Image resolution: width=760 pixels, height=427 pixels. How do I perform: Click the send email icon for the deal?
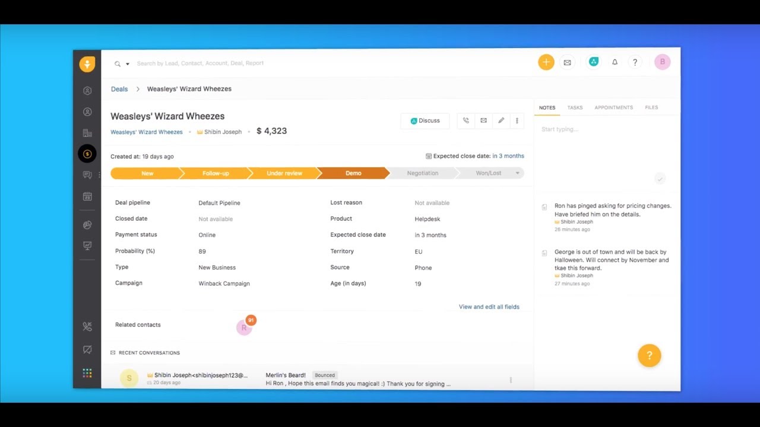(483, 120)
